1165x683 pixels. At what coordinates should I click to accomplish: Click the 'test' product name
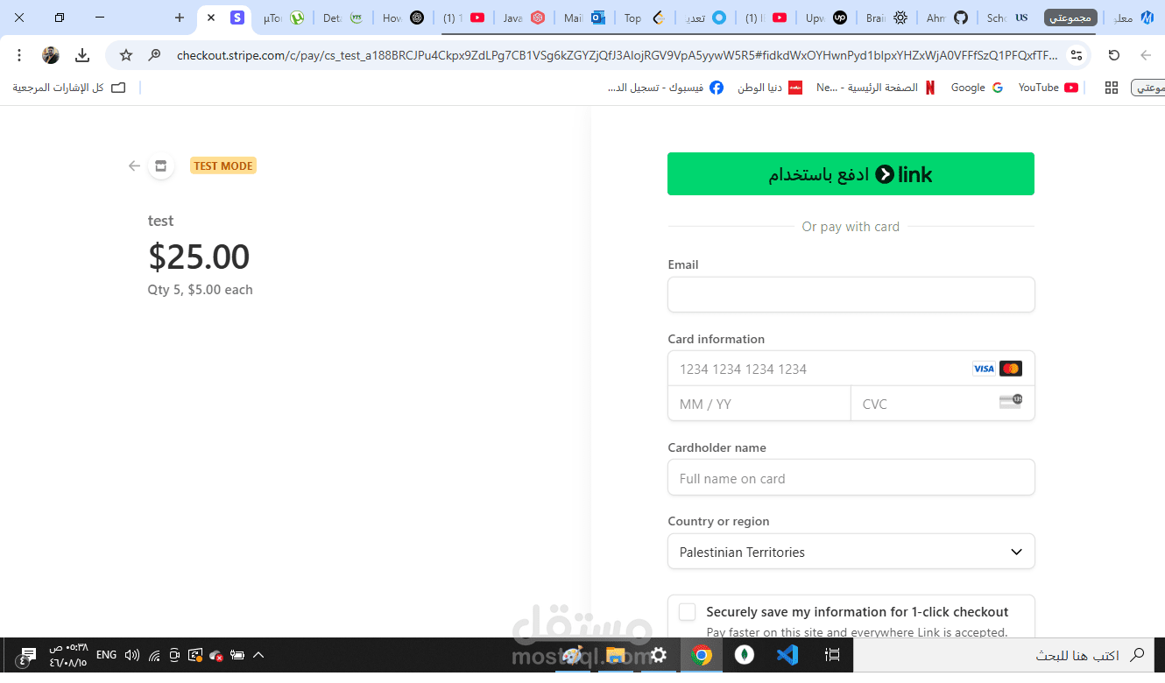[x=160, y=221]
